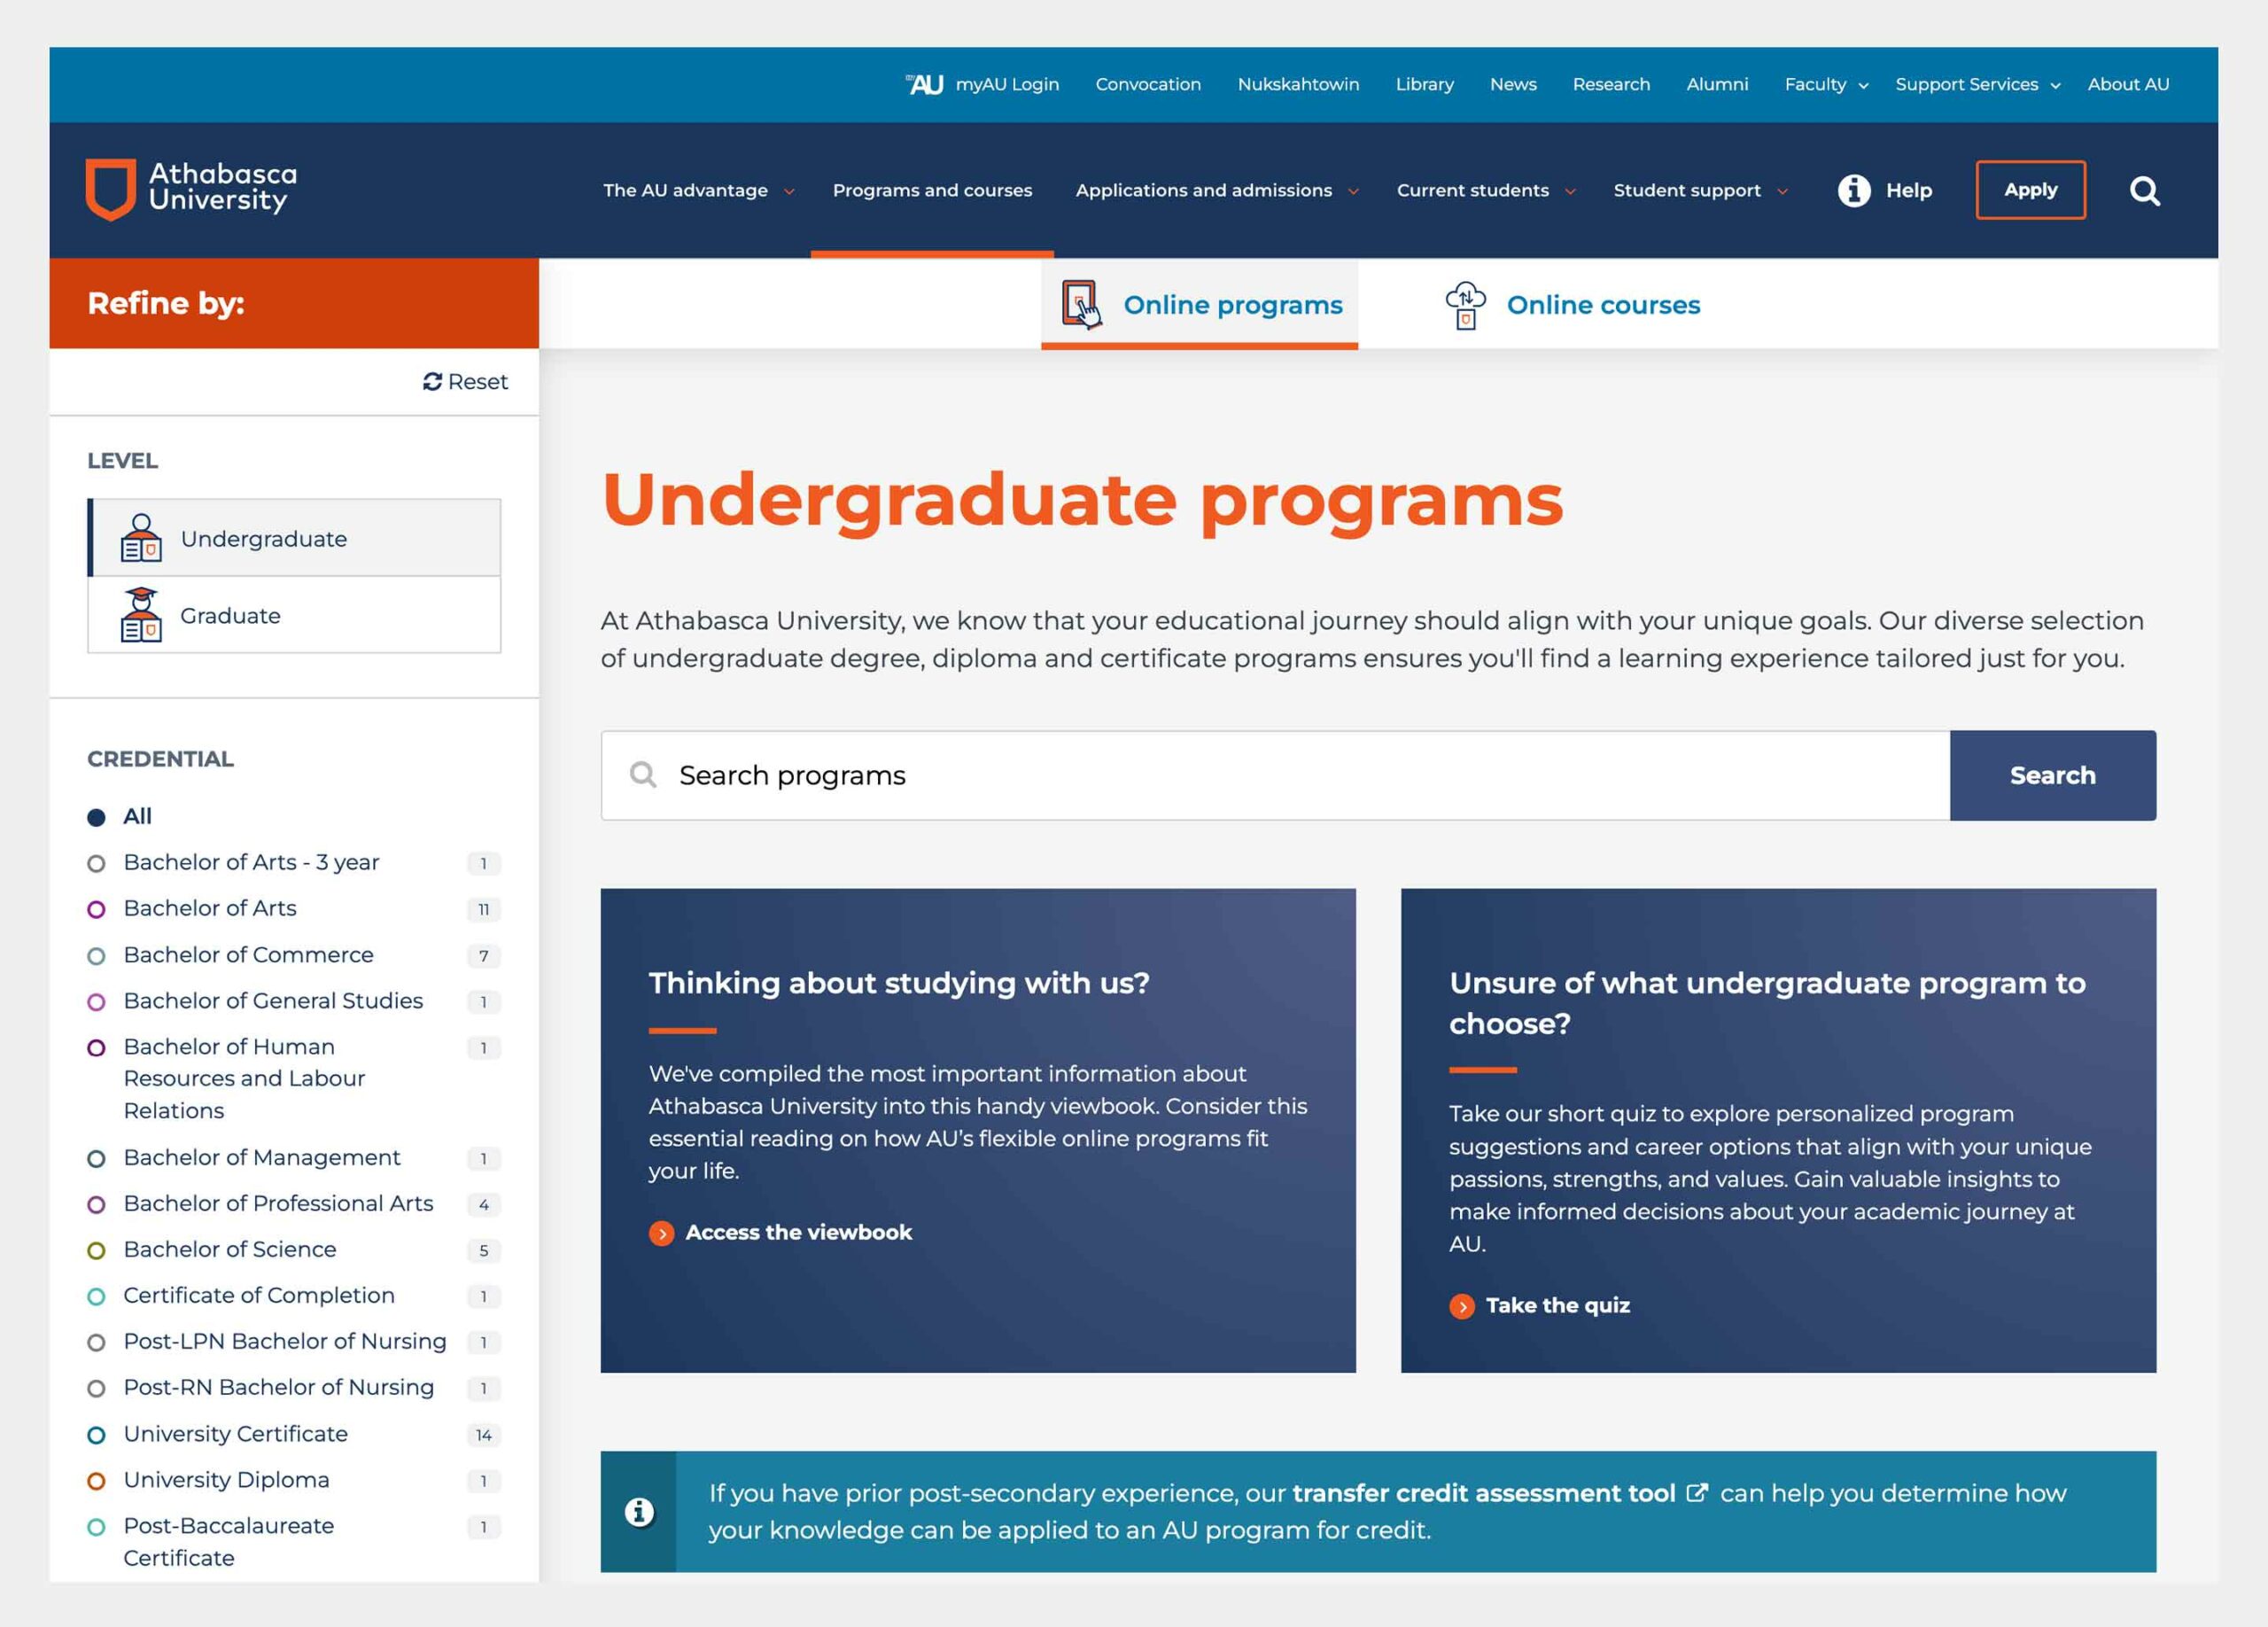Choose the Undergraduate level filter
Screen dimensions: 2268x1627
coord(294,538)
